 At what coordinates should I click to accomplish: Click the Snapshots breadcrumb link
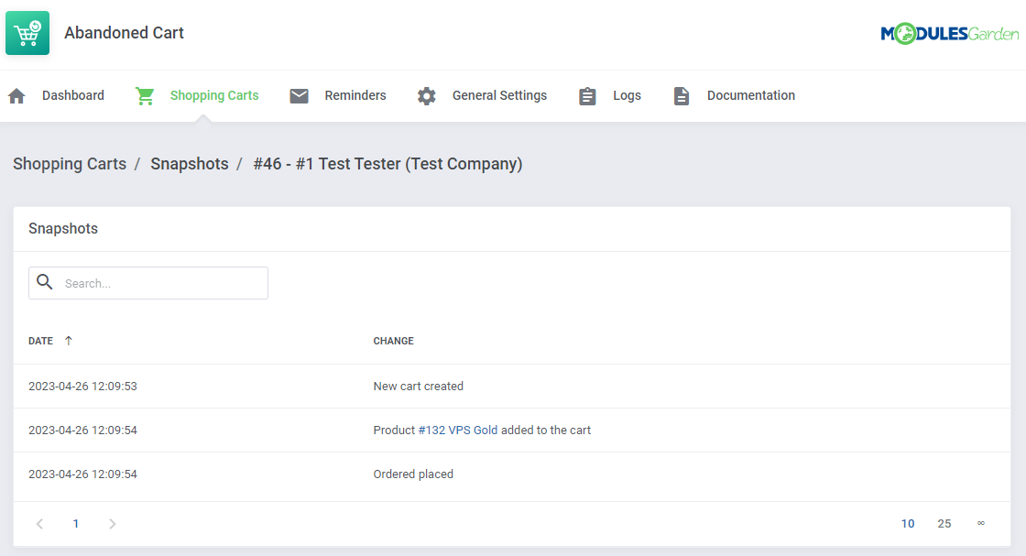190,164
